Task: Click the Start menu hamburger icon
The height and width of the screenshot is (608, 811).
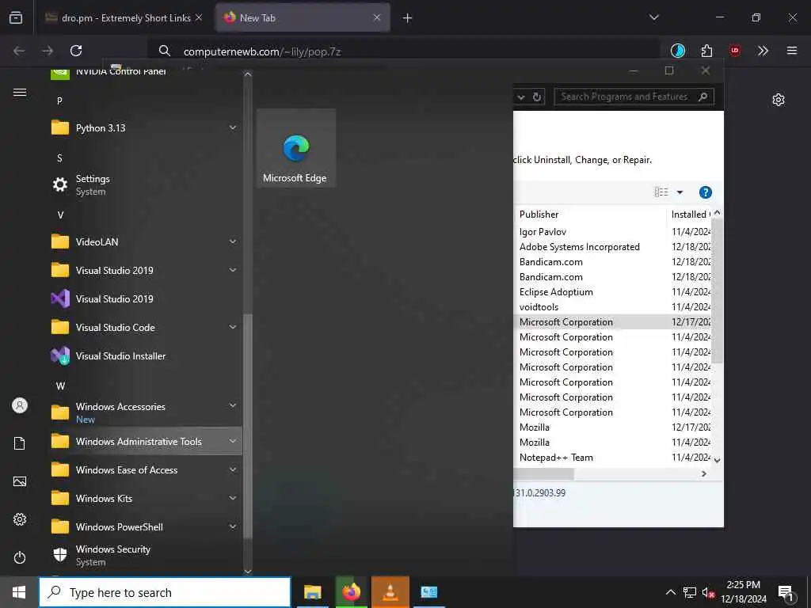Action: pyautogui.click(x=20, y=92)
